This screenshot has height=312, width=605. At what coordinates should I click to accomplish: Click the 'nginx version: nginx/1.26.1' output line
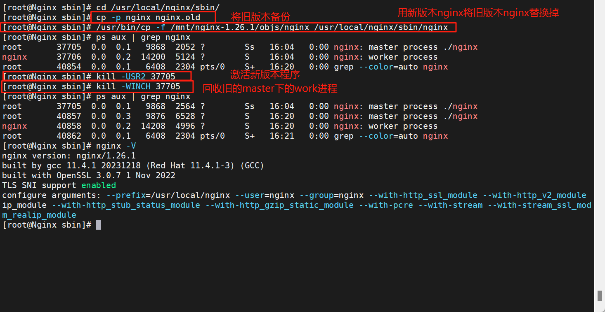69,156
